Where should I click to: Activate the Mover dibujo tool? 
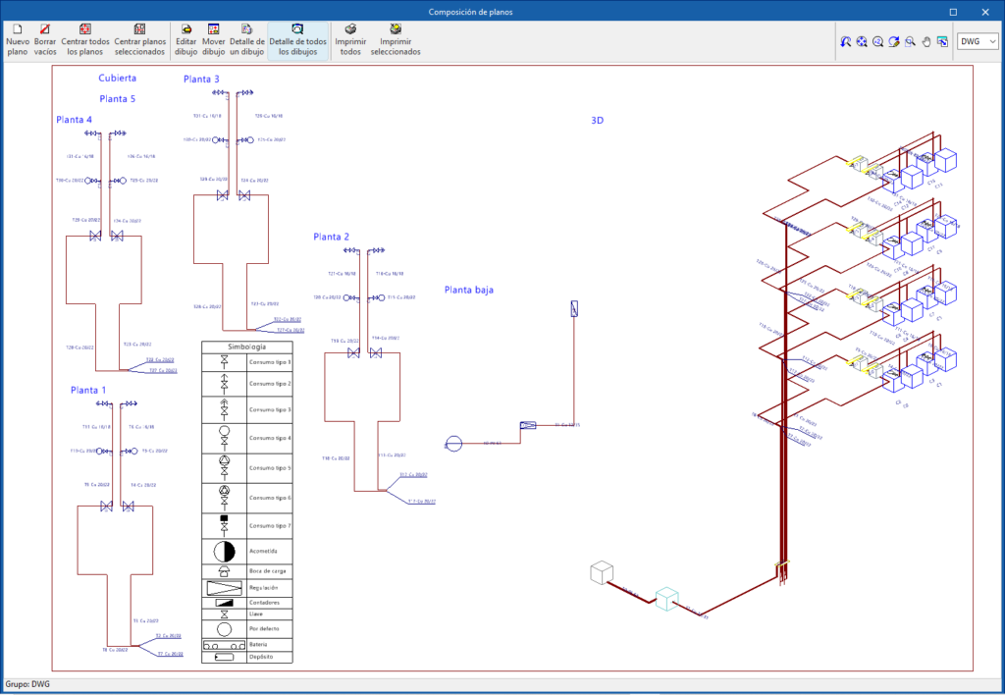[x=214, y=40]
